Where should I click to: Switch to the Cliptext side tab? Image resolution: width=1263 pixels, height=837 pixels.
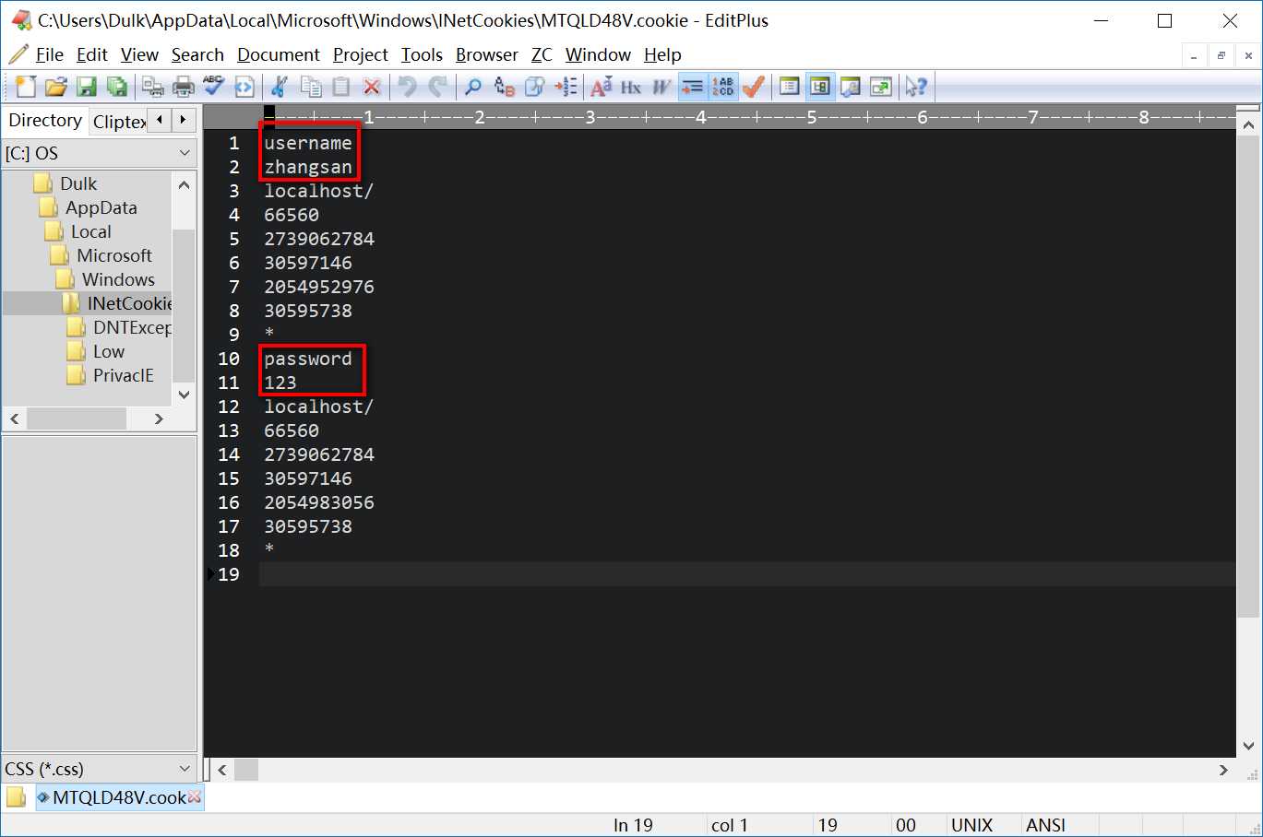pos(119,122)
